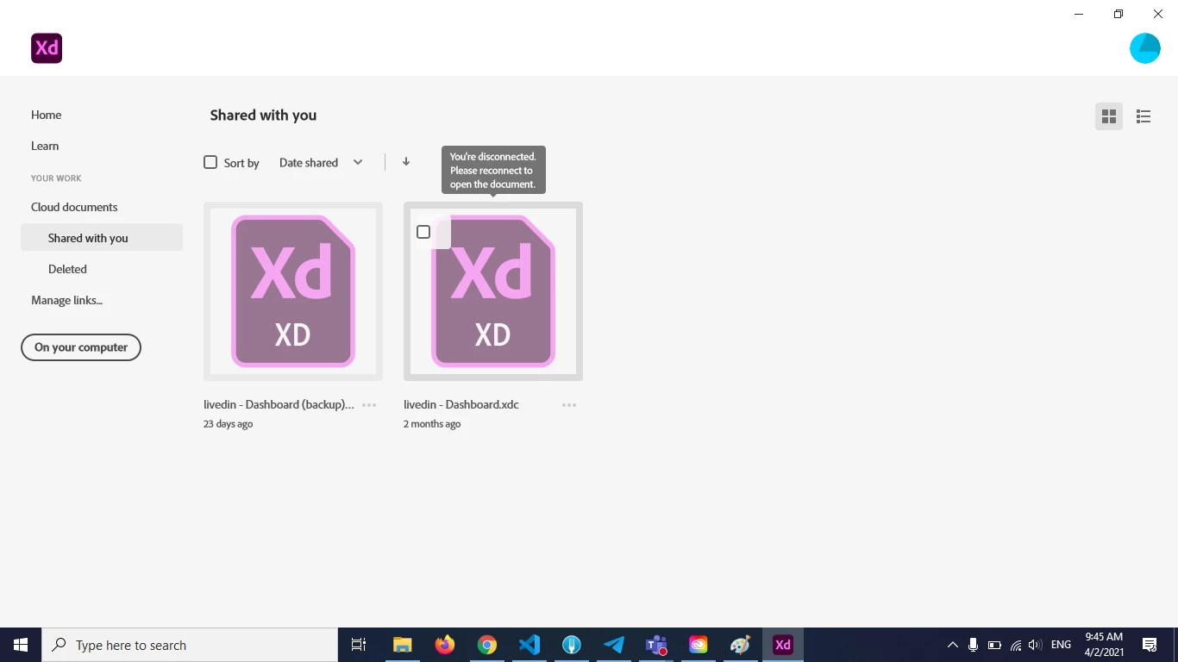Open more options for livedin - Dashboard.xdc
1178x662 pixels.
point(569,405)
